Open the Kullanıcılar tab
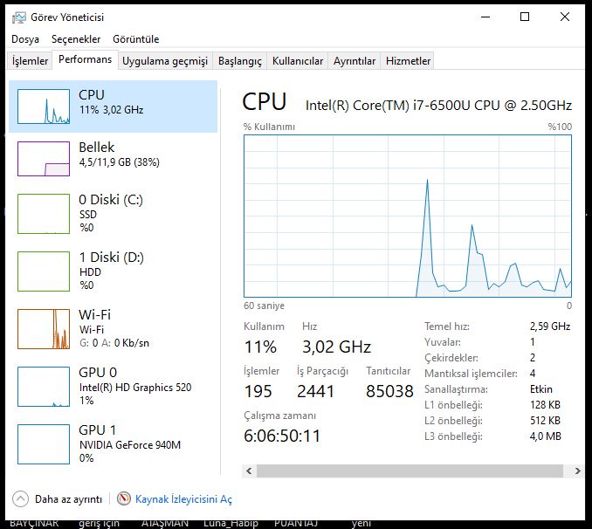The height and width of the screenshot is (529, 592). pos(298,61)
